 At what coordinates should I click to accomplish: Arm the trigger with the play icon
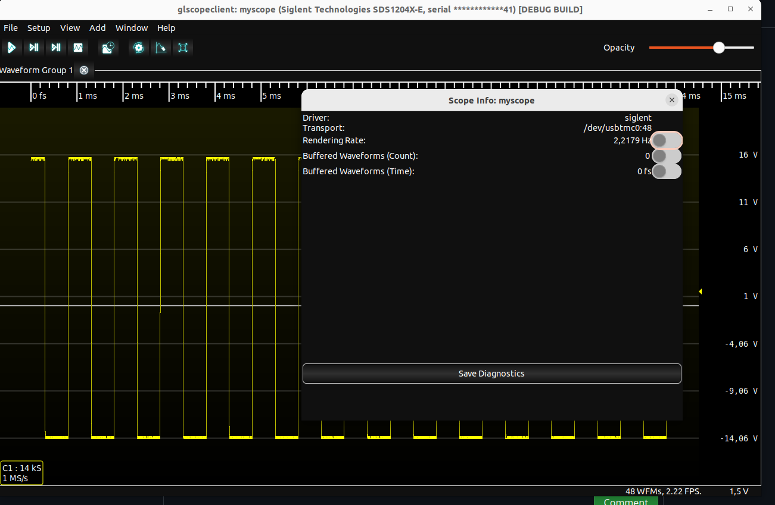point(12,48)
